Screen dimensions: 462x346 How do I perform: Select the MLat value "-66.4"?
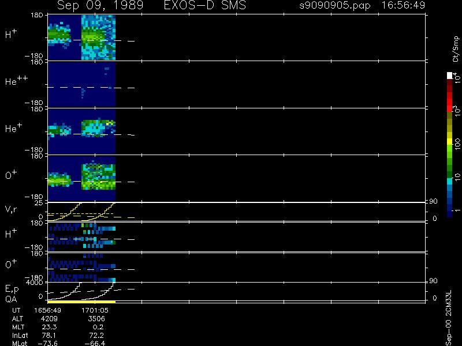[95, 343]
